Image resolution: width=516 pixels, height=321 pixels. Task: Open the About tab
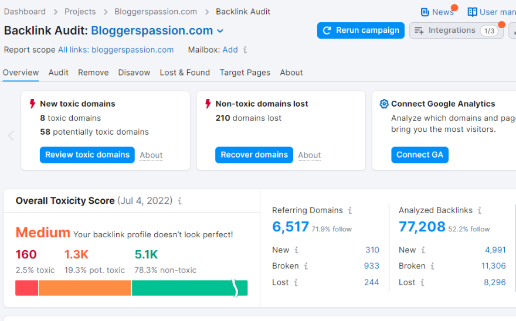(291, 73)
